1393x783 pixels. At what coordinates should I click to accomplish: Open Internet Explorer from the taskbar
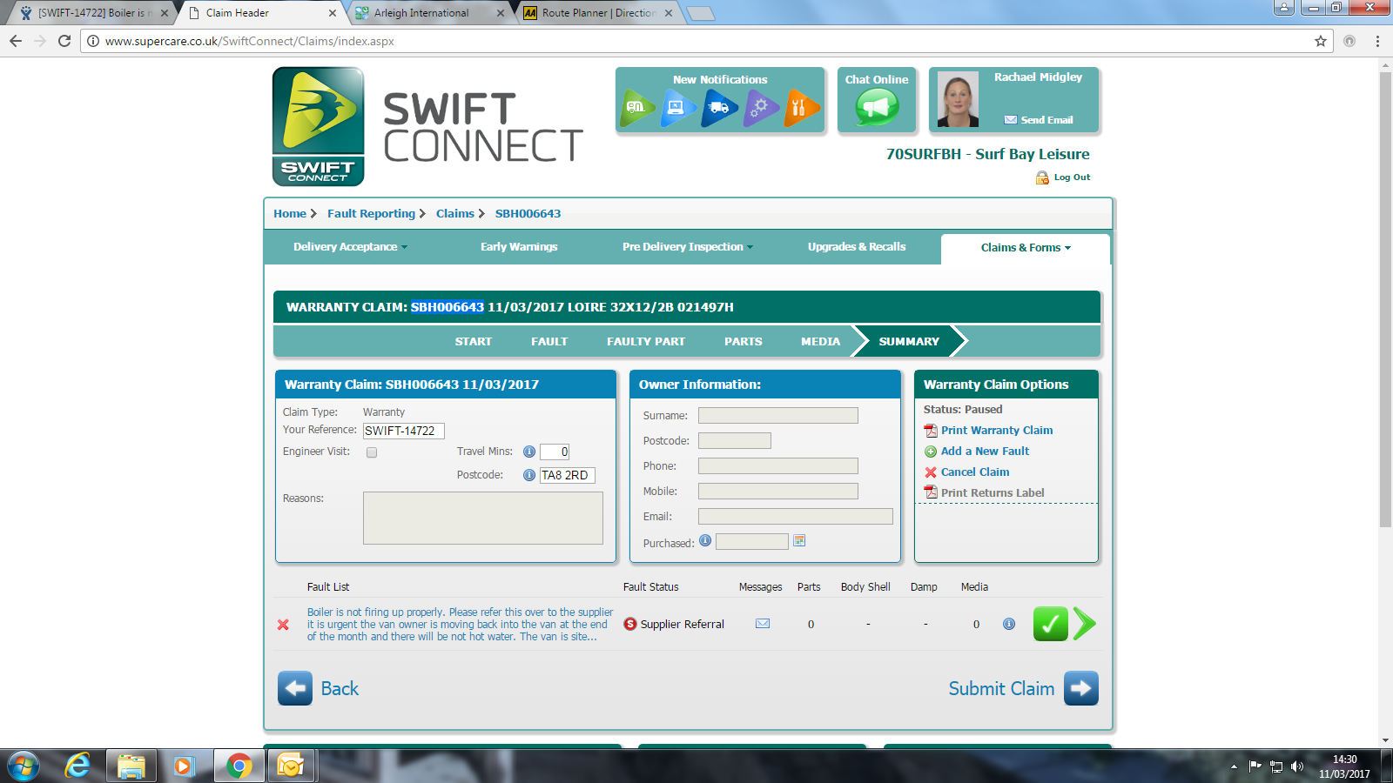click(77, 766)
